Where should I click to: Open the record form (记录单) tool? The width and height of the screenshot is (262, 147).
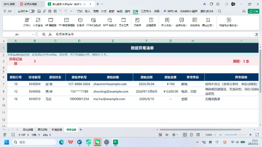click(x=137, y=22)
